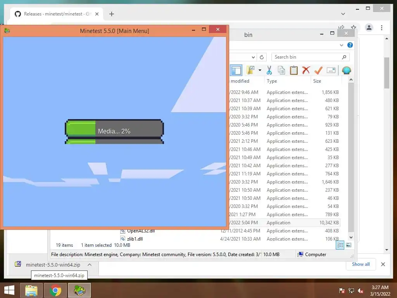Click the magnifier icon in Search bin
Screen dimensions: 397x298
pos(344,57)
